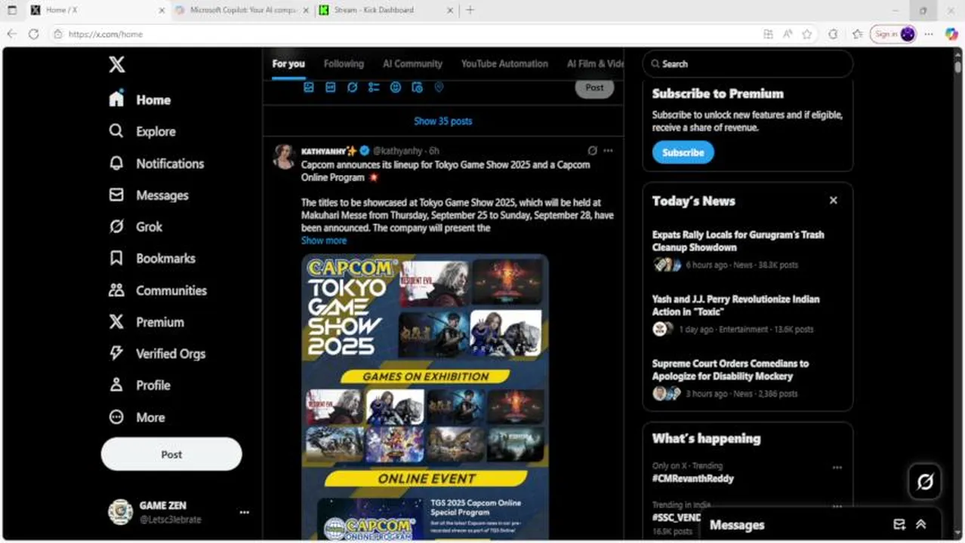Click the X search field

pos(748,64)
